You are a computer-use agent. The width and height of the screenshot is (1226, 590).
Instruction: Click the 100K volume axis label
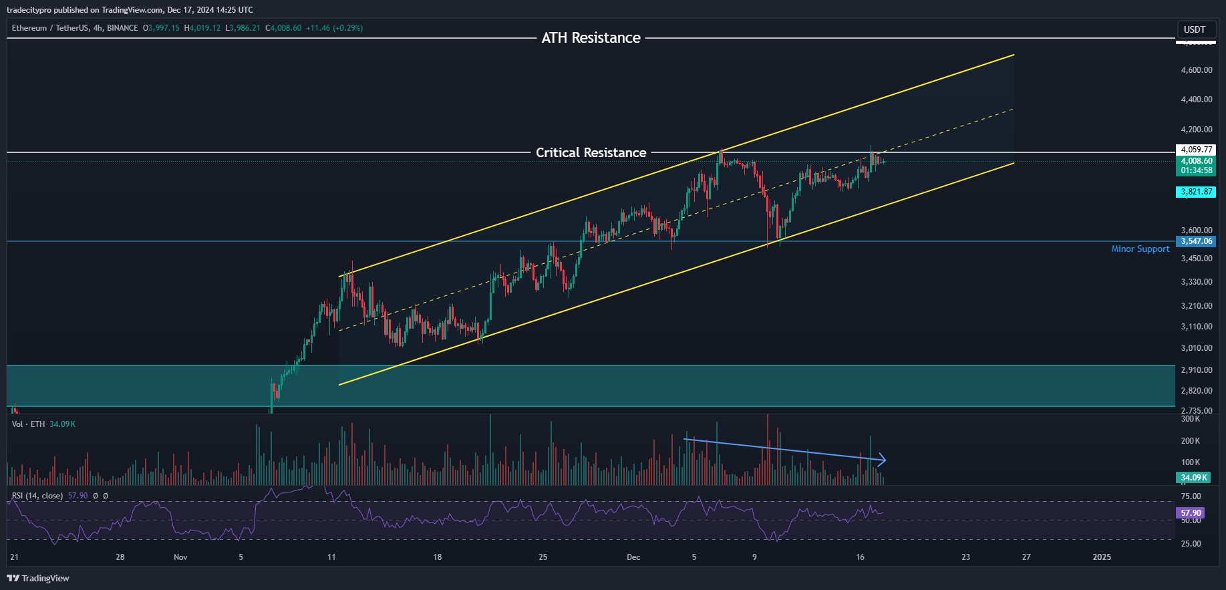(x=1191, y=462)
